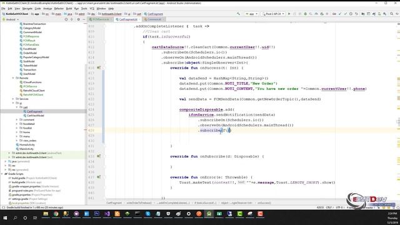Screen dimensions: 400x225
Task: Open the Search Everywhere magnifier in the toolbar
Action: click(391, 14)
